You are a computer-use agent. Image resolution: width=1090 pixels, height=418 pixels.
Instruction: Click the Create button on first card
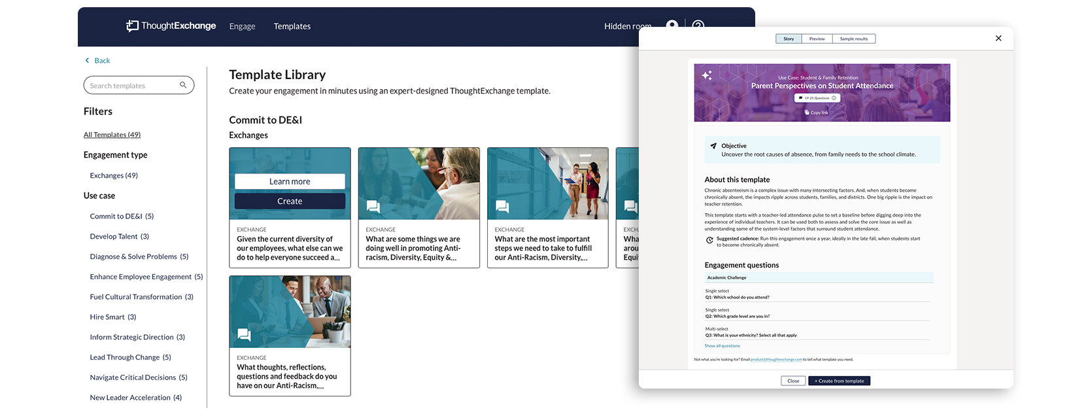point(290,201)
